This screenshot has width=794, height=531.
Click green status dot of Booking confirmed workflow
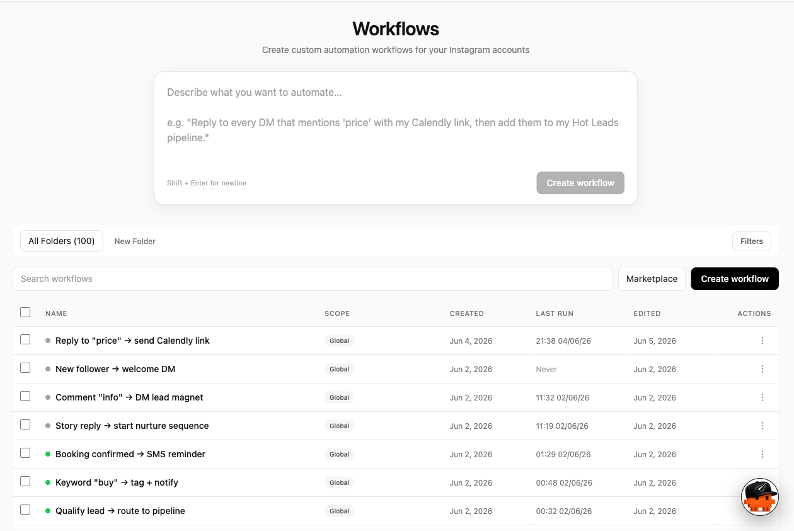(x=48, y=454)
